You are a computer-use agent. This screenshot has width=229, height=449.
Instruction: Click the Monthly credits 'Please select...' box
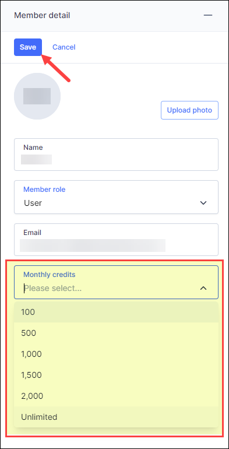coord(116,282)
